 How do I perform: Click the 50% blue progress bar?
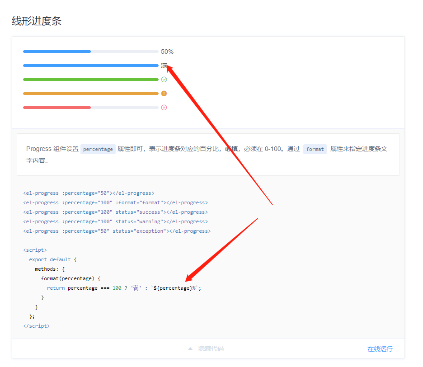pos(91,52)
